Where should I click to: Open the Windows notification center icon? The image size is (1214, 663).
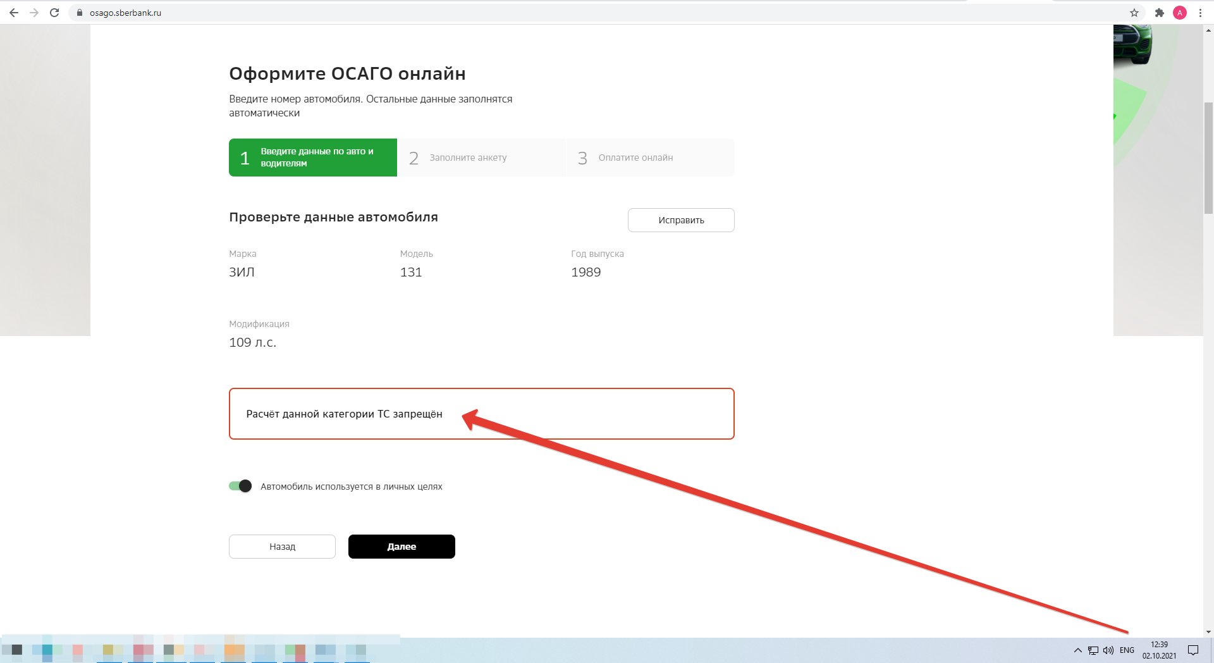coord(1193,650)
